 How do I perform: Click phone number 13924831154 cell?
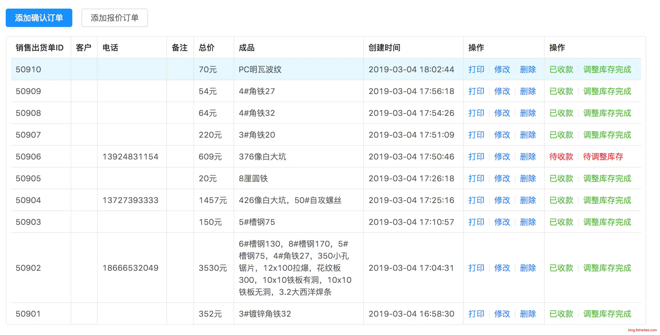coord(130,157)
